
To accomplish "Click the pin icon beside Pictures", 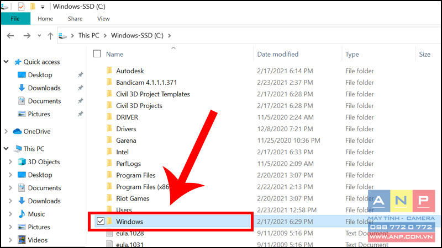I will (80, 114).
